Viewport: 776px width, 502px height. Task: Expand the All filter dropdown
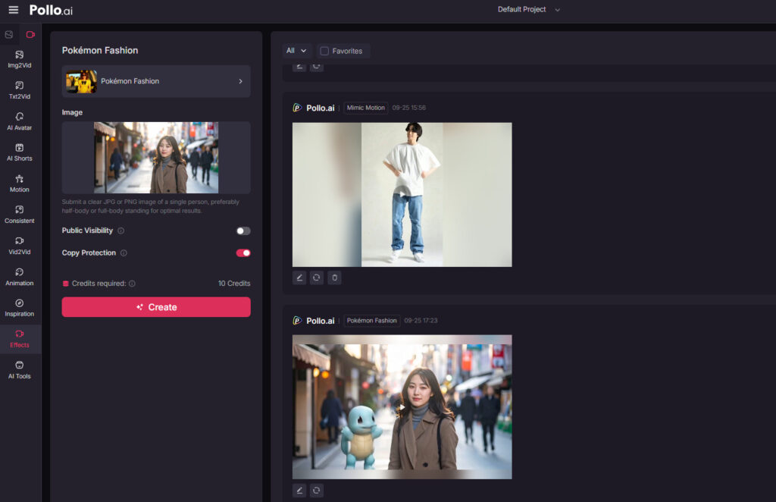pos(296,51)
